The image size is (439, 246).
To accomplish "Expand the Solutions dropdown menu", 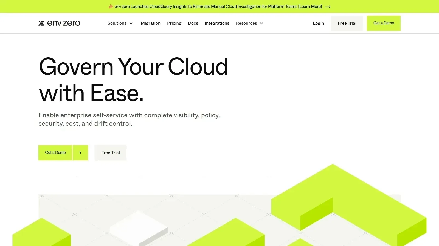I will tap(120, 23).
